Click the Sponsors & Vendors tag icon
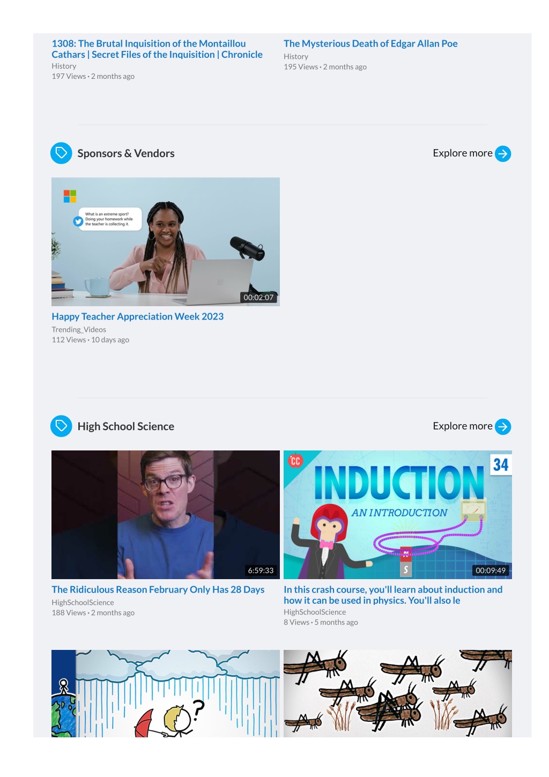Screen dimensions: 549x777 coord(61,153)
